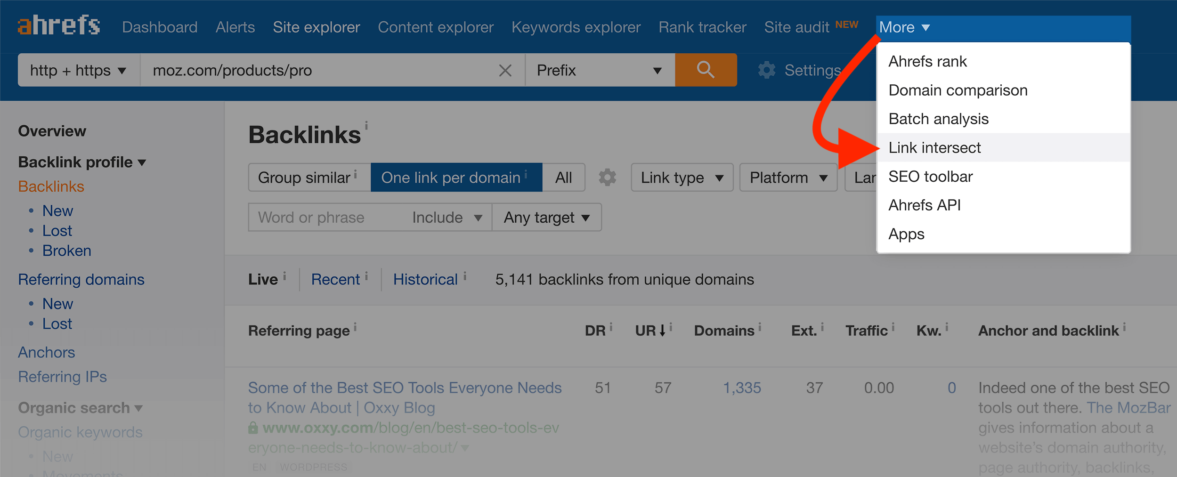Open Overview in the sidebar
The height and width of the screenshot is (477, 1177).
coord(52,131)
